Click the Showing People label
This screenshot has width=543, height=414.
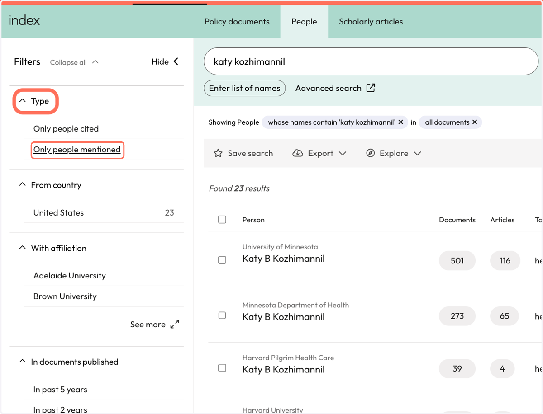point(233,122)
